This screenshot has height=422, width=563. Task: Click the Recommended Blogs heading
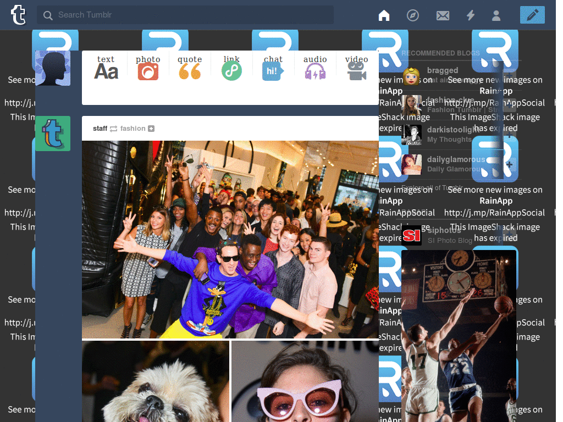coord(440,53)
